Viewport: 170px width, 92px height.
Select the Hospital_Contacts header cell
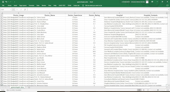150,15
